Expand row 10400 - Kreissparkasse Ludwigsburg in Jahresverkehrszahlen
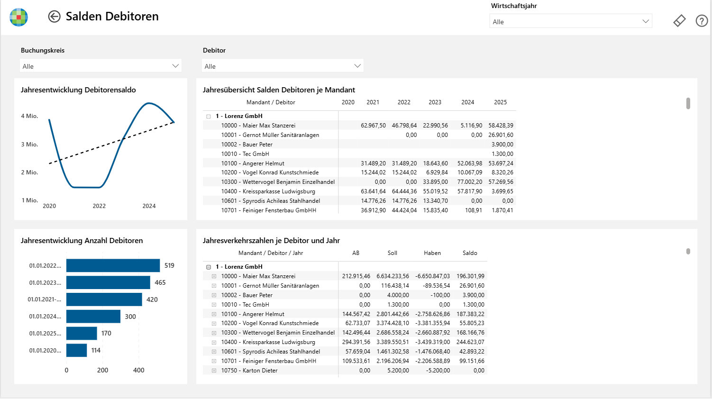The width and height of the screenshot is (712, 399). (x=214, y=342)
